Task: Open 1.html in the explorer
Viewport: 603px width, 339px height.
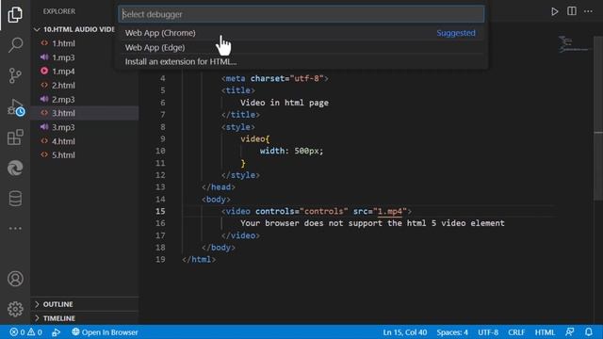Action: point(85,43)
